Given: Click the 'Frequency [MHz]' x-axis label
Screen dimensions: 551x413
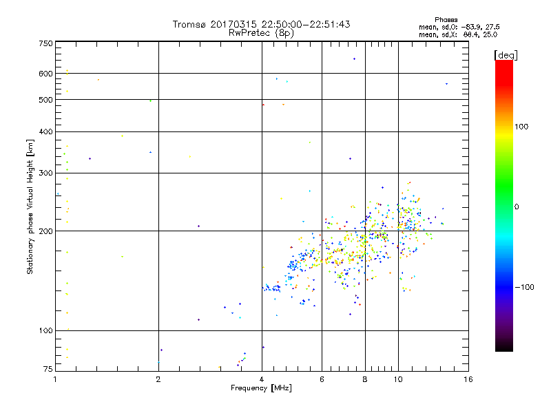Looking at the screenshot, I should (x=261, y=388).
